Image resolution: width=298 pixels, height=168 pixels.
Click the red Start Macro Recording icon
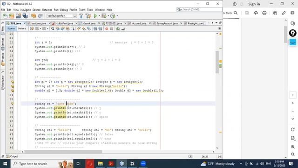(107, 29)
